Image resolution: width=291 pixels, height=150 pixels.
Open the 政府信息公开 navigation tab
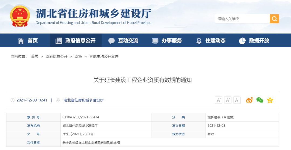76,41
